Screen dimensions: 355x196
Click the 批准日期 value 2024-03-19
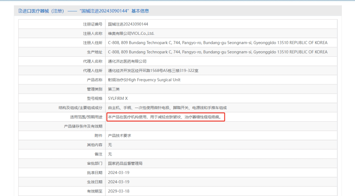[x=119, y=172]
